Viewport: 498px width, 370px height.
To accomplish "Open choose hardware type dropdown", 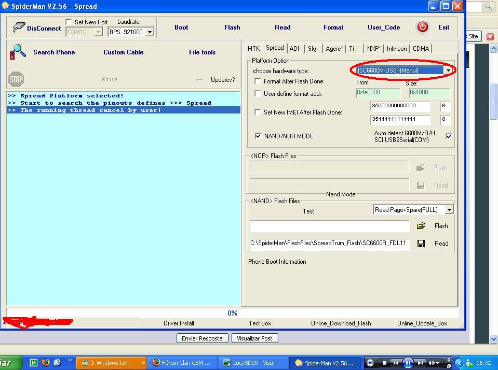I will 448,70.
